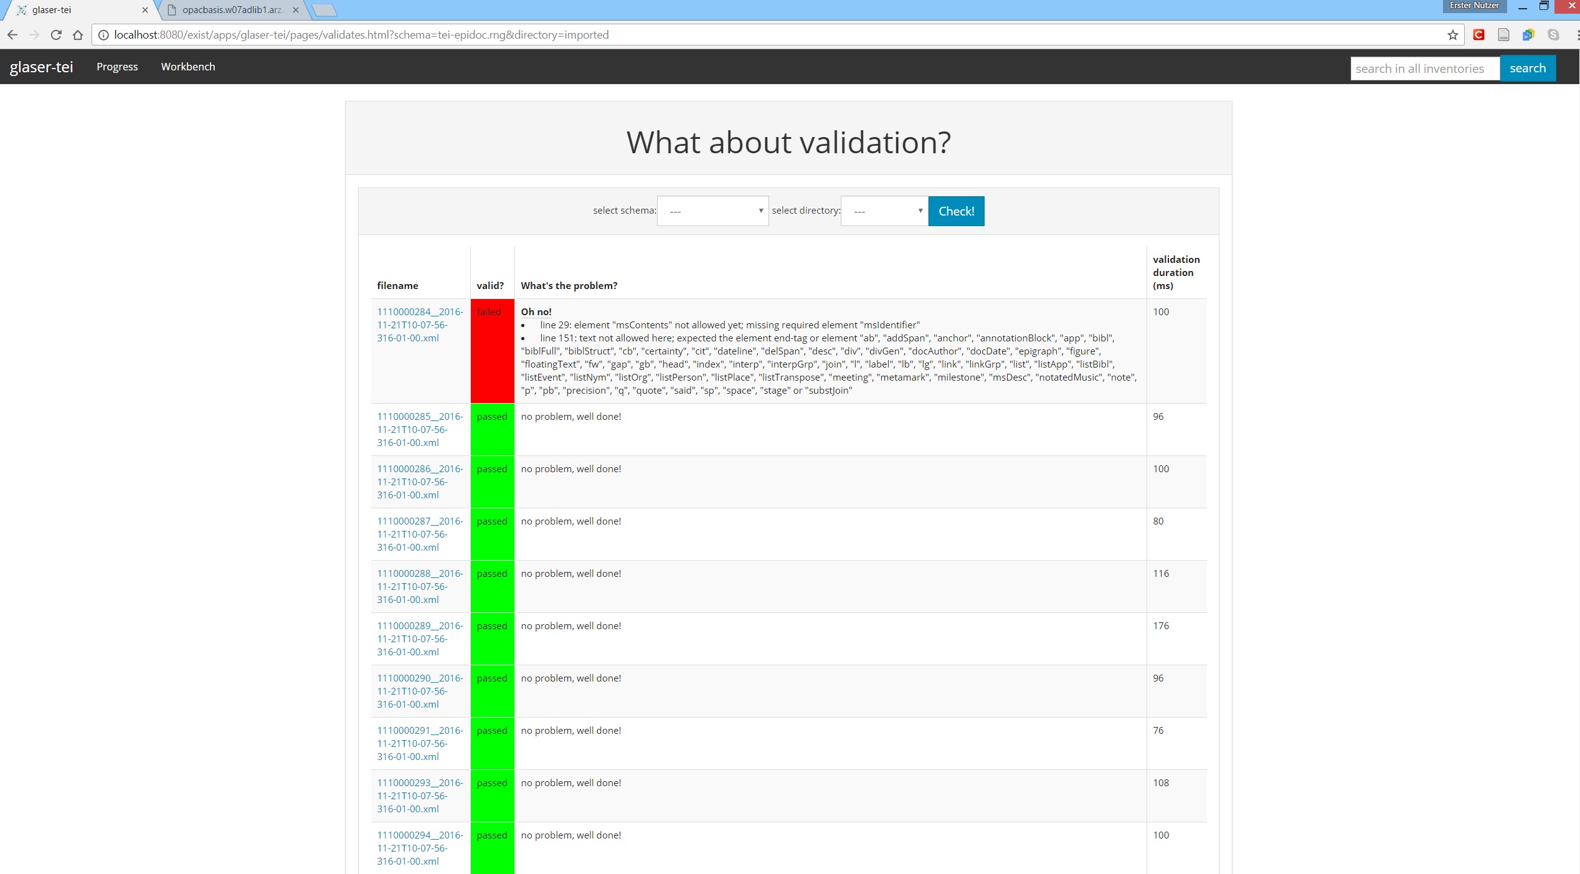Click the red failed status cell

pos(492,351)
